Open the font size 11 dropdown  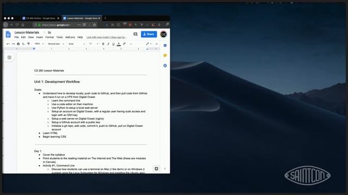94,44
